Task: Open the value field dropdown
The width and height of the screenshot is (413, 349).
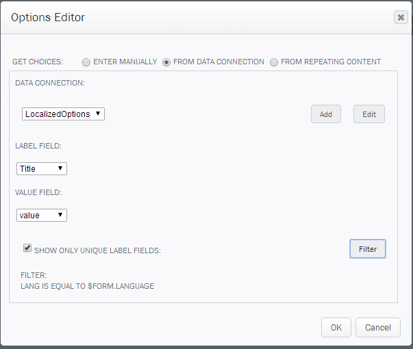Action: 42,216
